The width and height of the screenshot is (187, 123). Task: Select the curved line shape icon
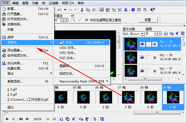point(74,20)
